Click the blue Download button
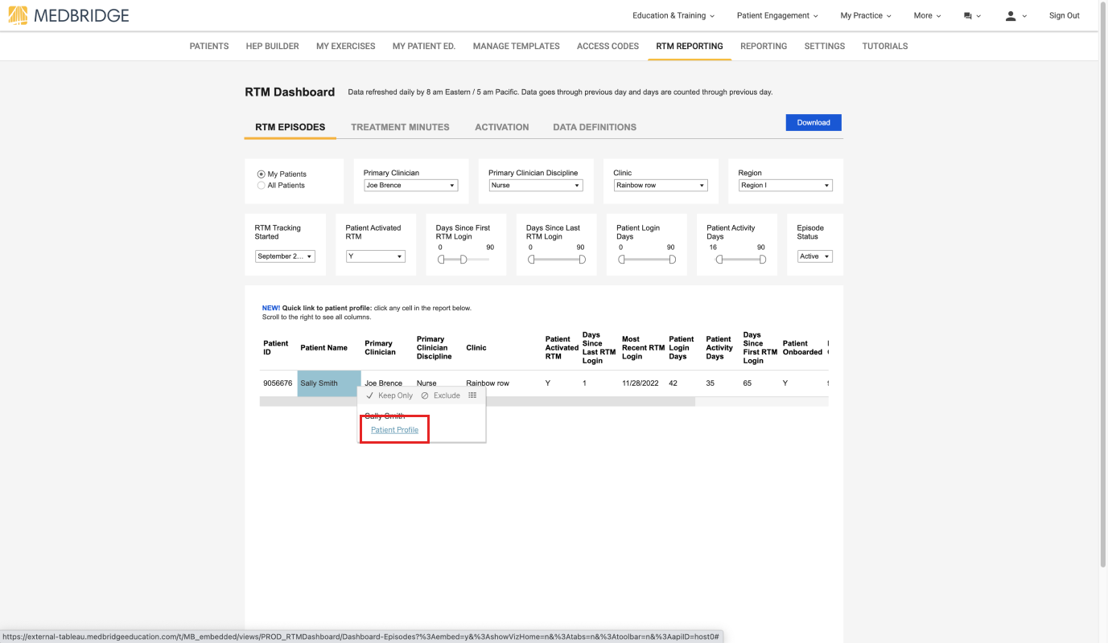Screen dimensions: 1108x643 click(813, 122)
